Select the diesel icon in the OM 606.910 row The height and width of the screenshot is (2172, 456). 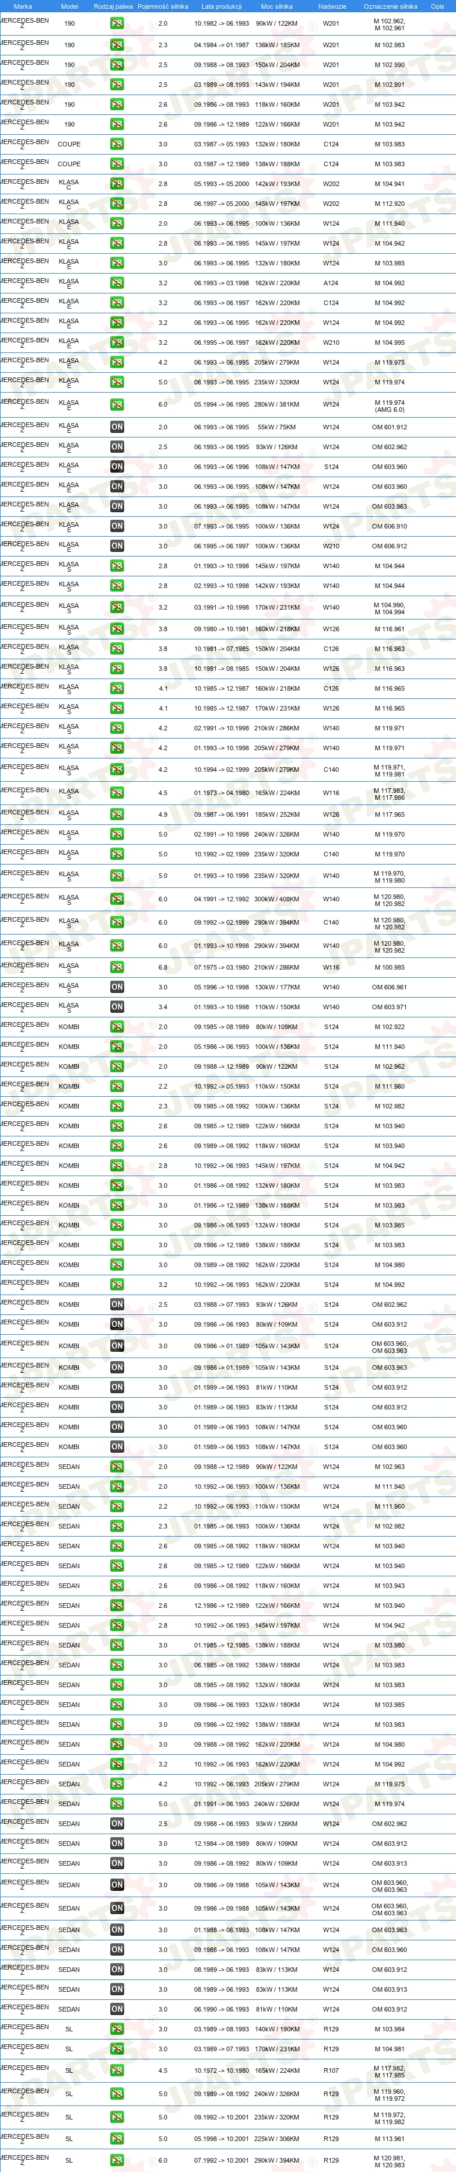point(116,526)
